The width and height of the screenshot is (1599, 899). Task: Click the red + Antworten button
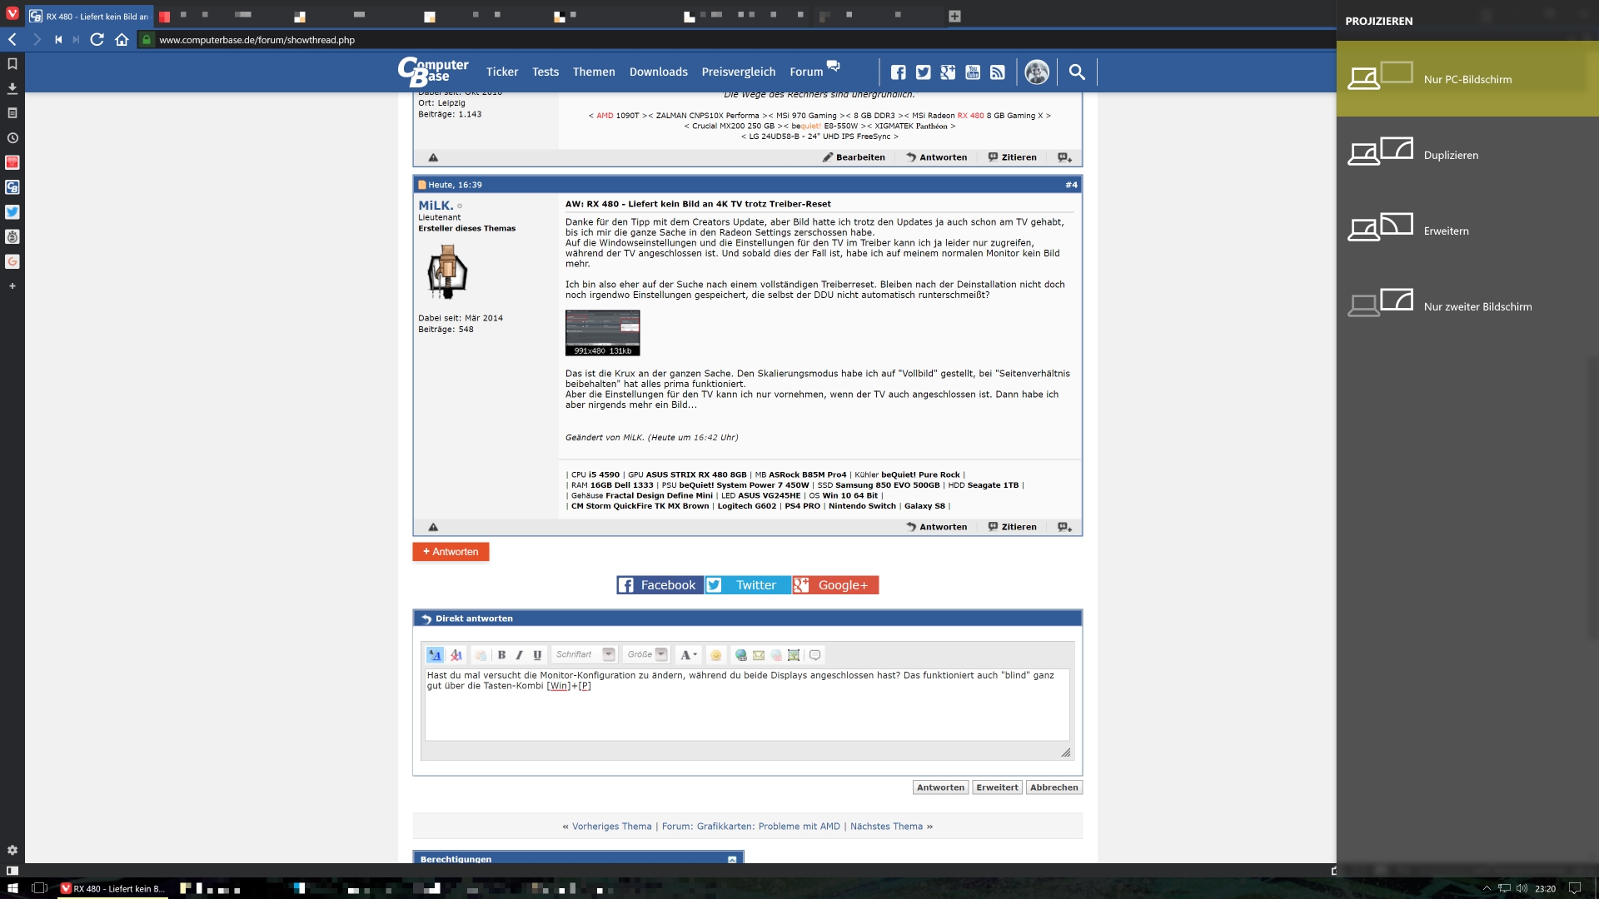click(x=451, y=552)
